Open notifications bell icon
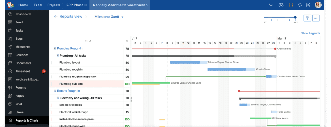Screen dimensions: 331x127 point(300,5)
